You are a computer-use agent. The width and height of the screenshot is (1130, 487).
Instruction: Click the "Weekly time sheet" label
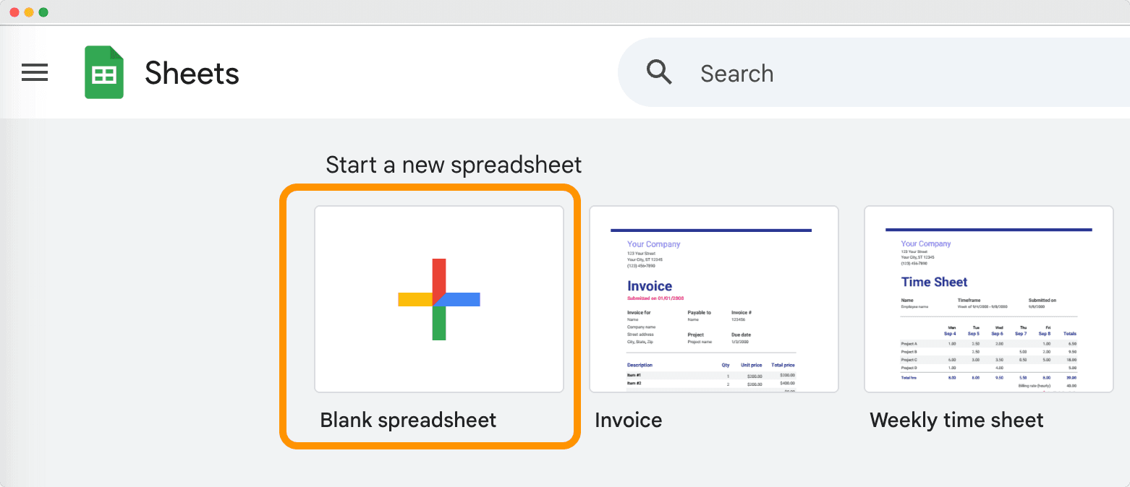point(956,420)
